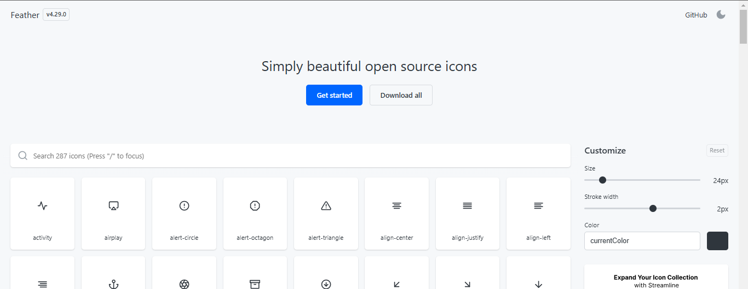This screenshot has width=748, height=289.
Task: Click the Get started button
Action: (x=334, y=95)
